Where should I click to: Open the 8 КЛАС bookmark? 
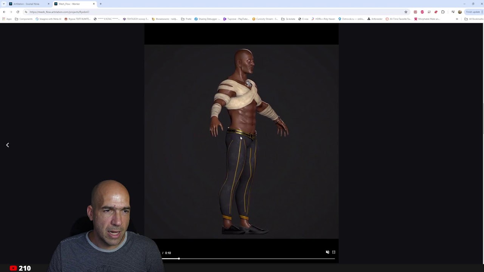(107, 19)
